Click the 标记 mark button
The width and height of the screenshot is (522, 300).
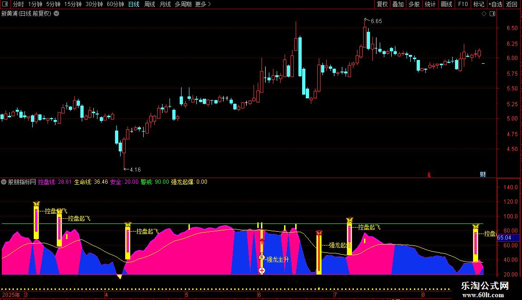[479, 4]
